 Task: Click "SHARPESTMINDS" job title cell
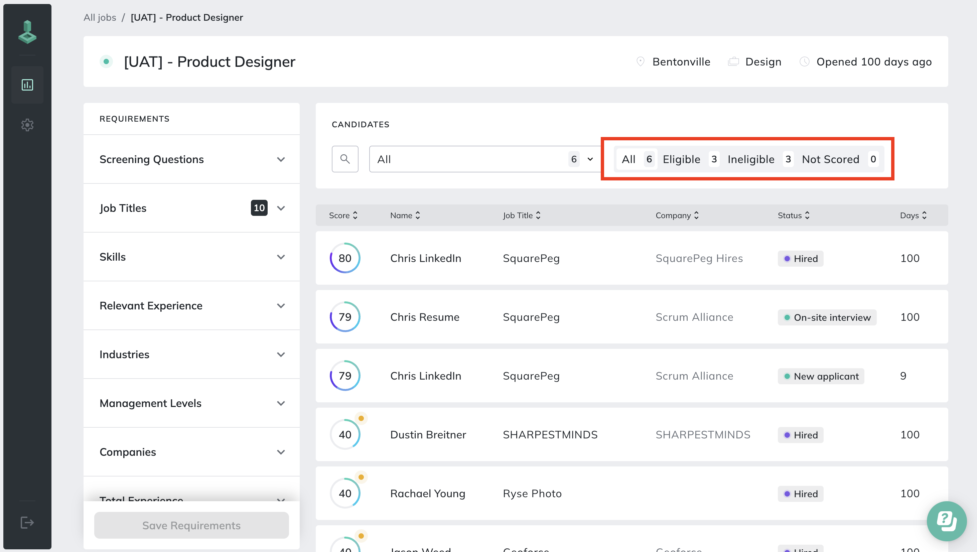click(x=550, y=435)
